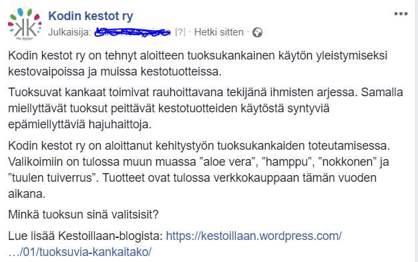The height and width of the screenshot is (262, 418).
Task: Click the [?] help marker beside publisher
Action: pyautogui.click(x=180, y=32)
